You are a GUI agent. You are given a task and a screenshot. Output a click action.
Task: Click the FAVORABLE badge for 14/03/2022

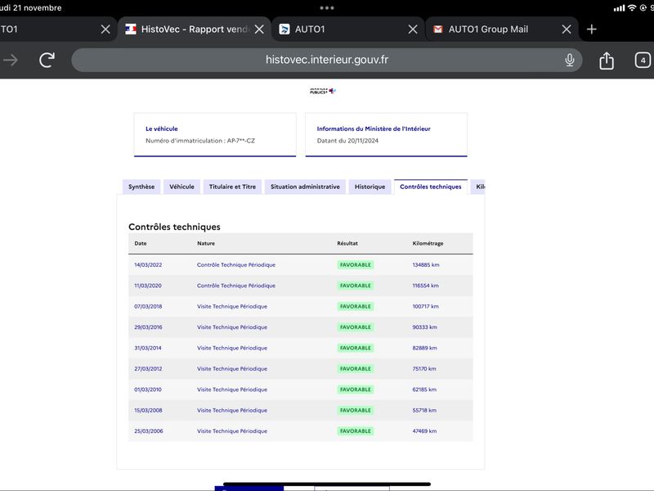pos(356,264)
